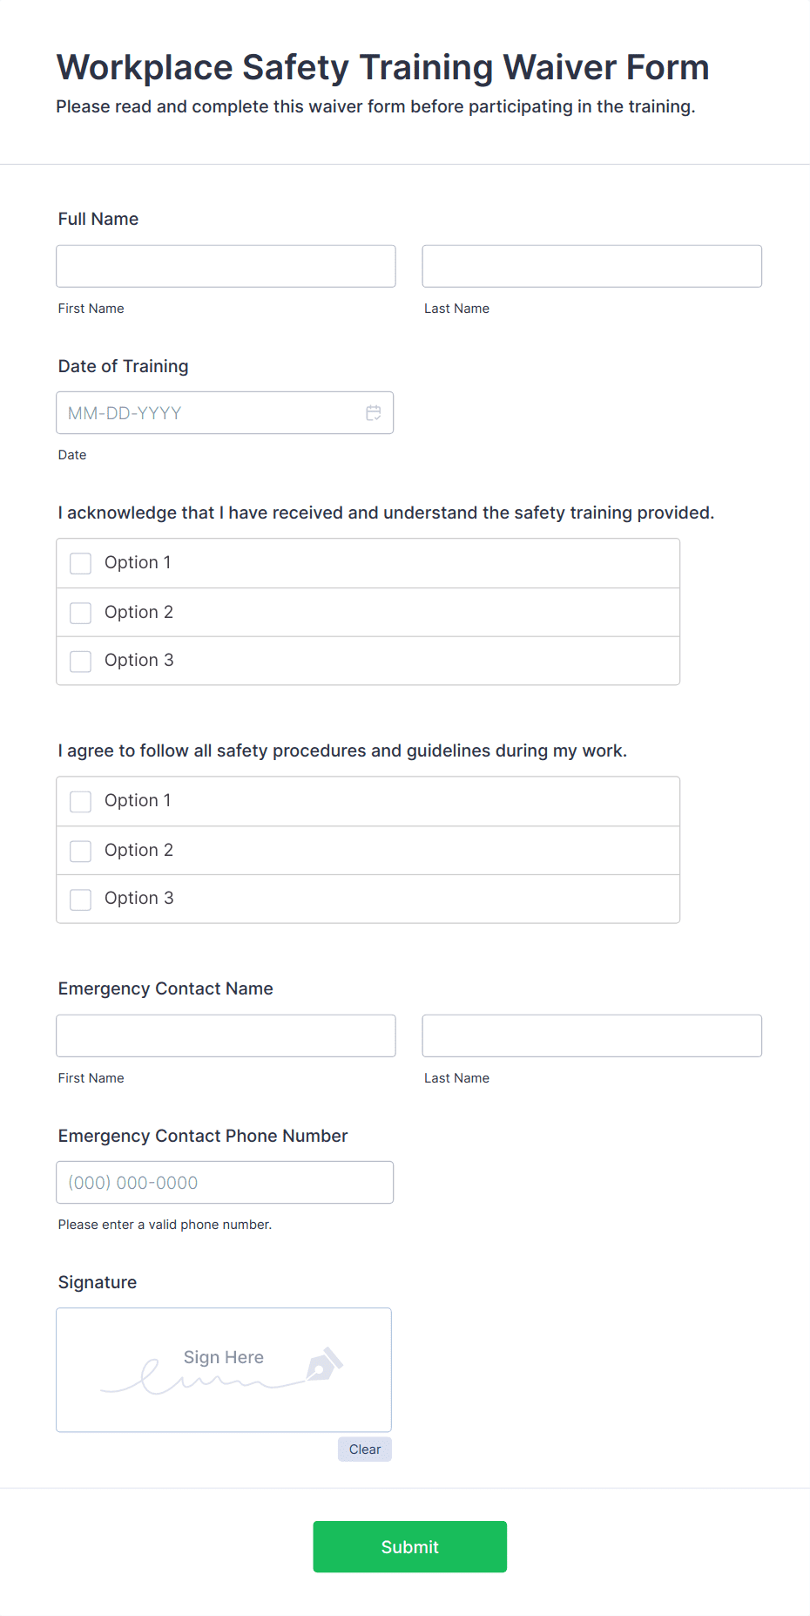Viewport: 810px width, 1616px height.
Task: Clear the signature field
Action: [364, 1449]
